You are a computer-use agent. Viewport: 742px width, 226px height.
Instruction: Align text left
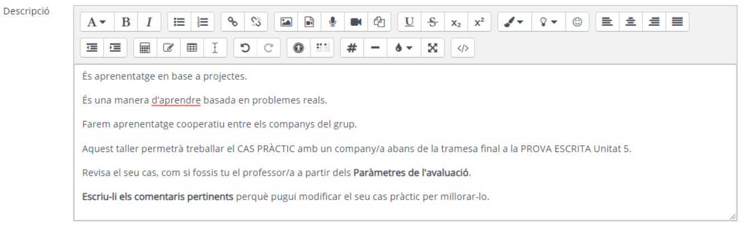pyautogui.click(x=607, y=22)
